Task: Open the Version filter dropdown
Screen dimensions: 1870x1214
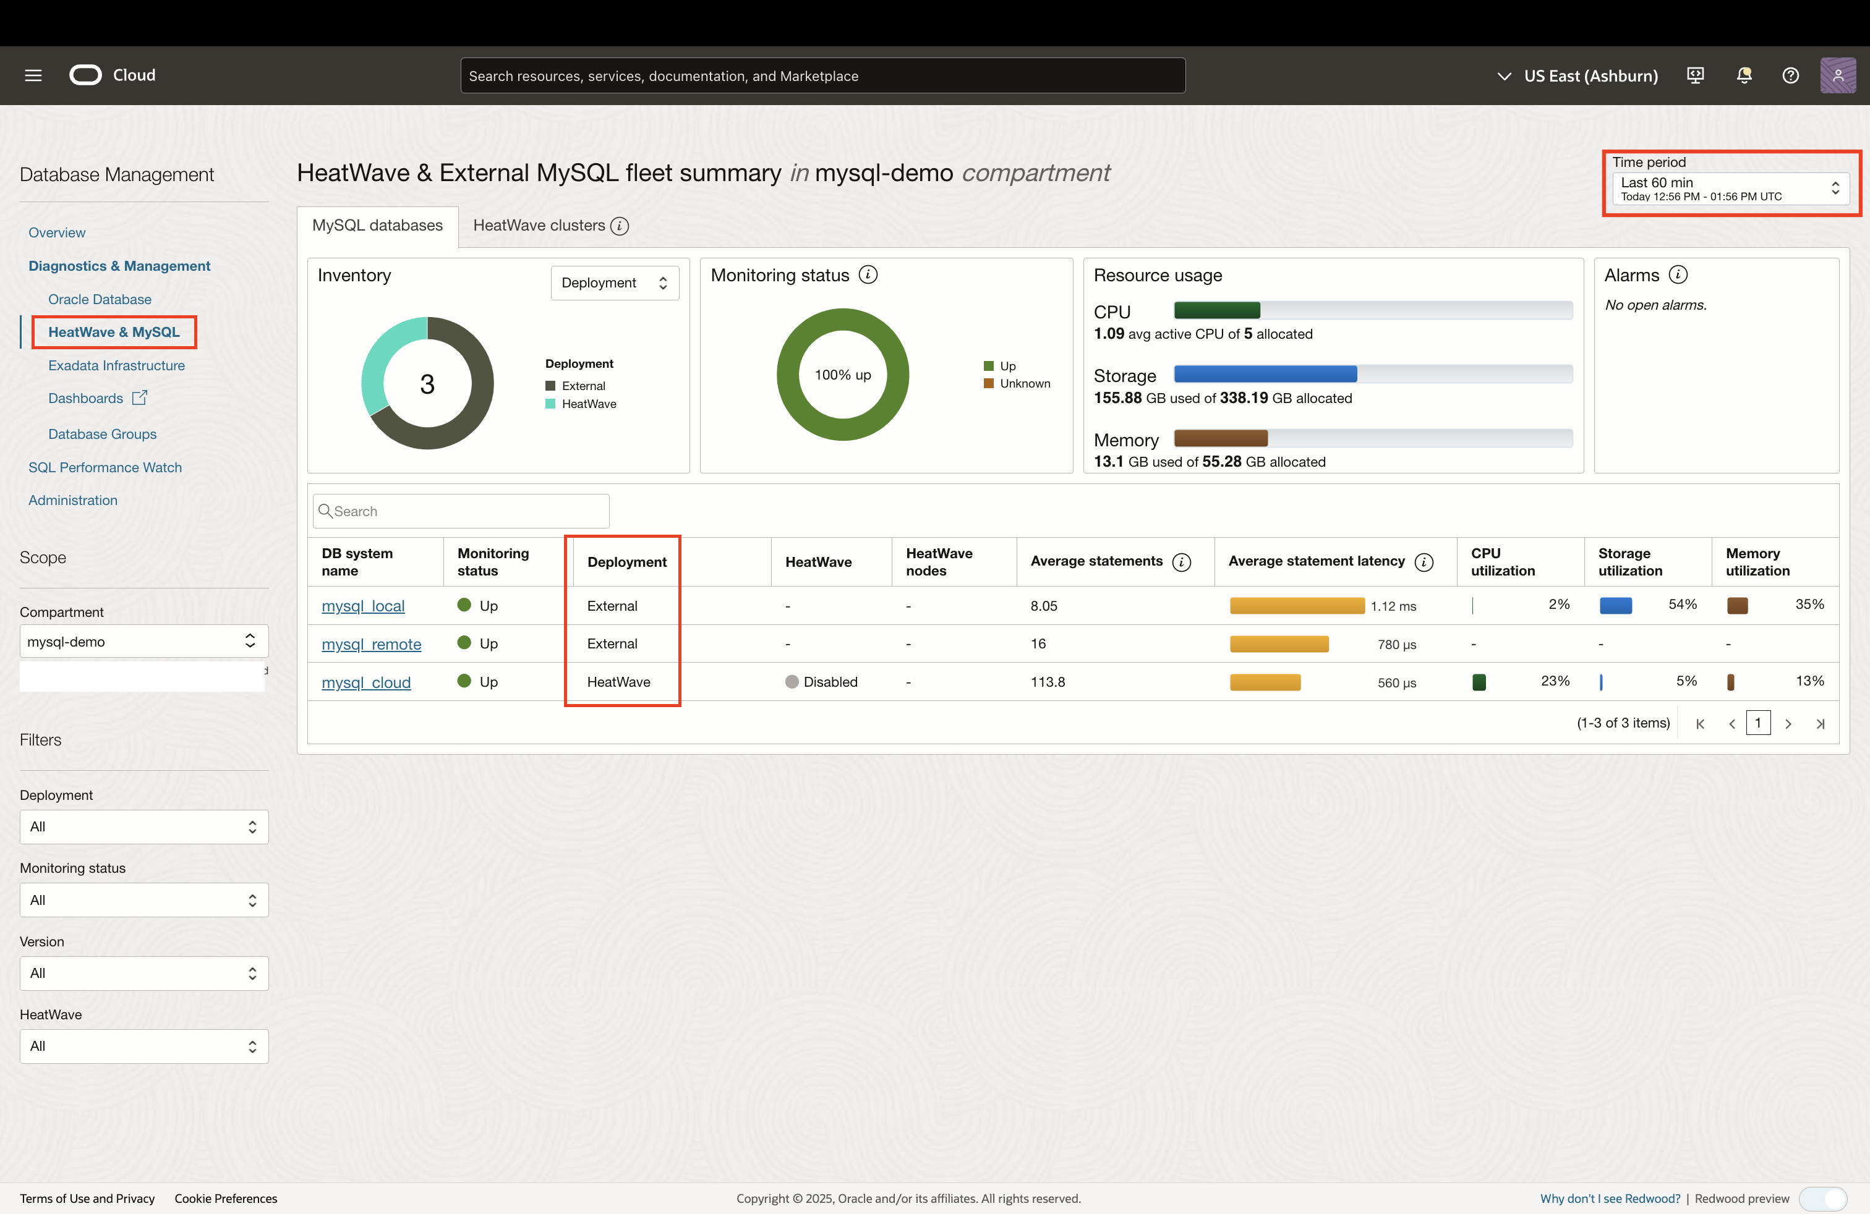Action: click(x=143, y=973)
